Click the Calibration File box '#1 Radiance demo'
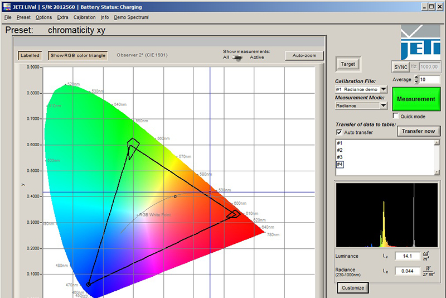The image size is (446, 298). (x=357, y=89)
